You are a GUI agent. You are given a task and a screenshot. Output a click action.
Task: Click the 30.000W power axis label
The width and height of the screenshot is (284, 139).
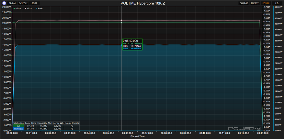point(278,46)
